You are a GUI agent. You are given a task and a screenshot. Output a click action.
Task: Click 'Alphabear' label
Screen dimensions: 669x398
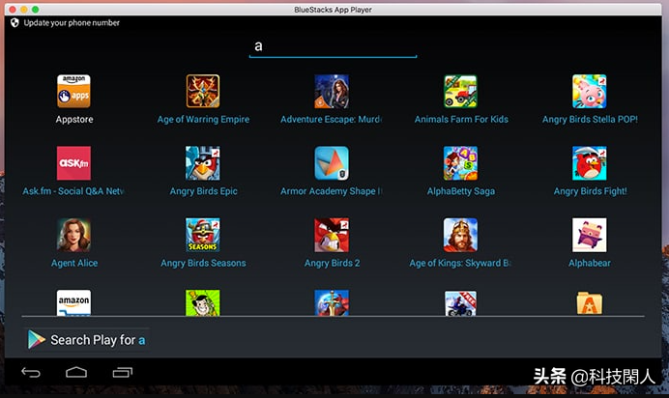click(x=589, y=264)
